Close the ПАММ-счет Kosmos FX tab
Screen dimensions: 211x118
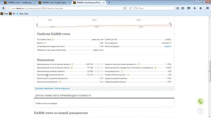104,3
